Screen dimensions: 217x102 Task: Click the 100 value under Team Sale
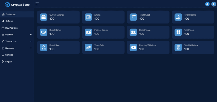[x=97, y=49]
